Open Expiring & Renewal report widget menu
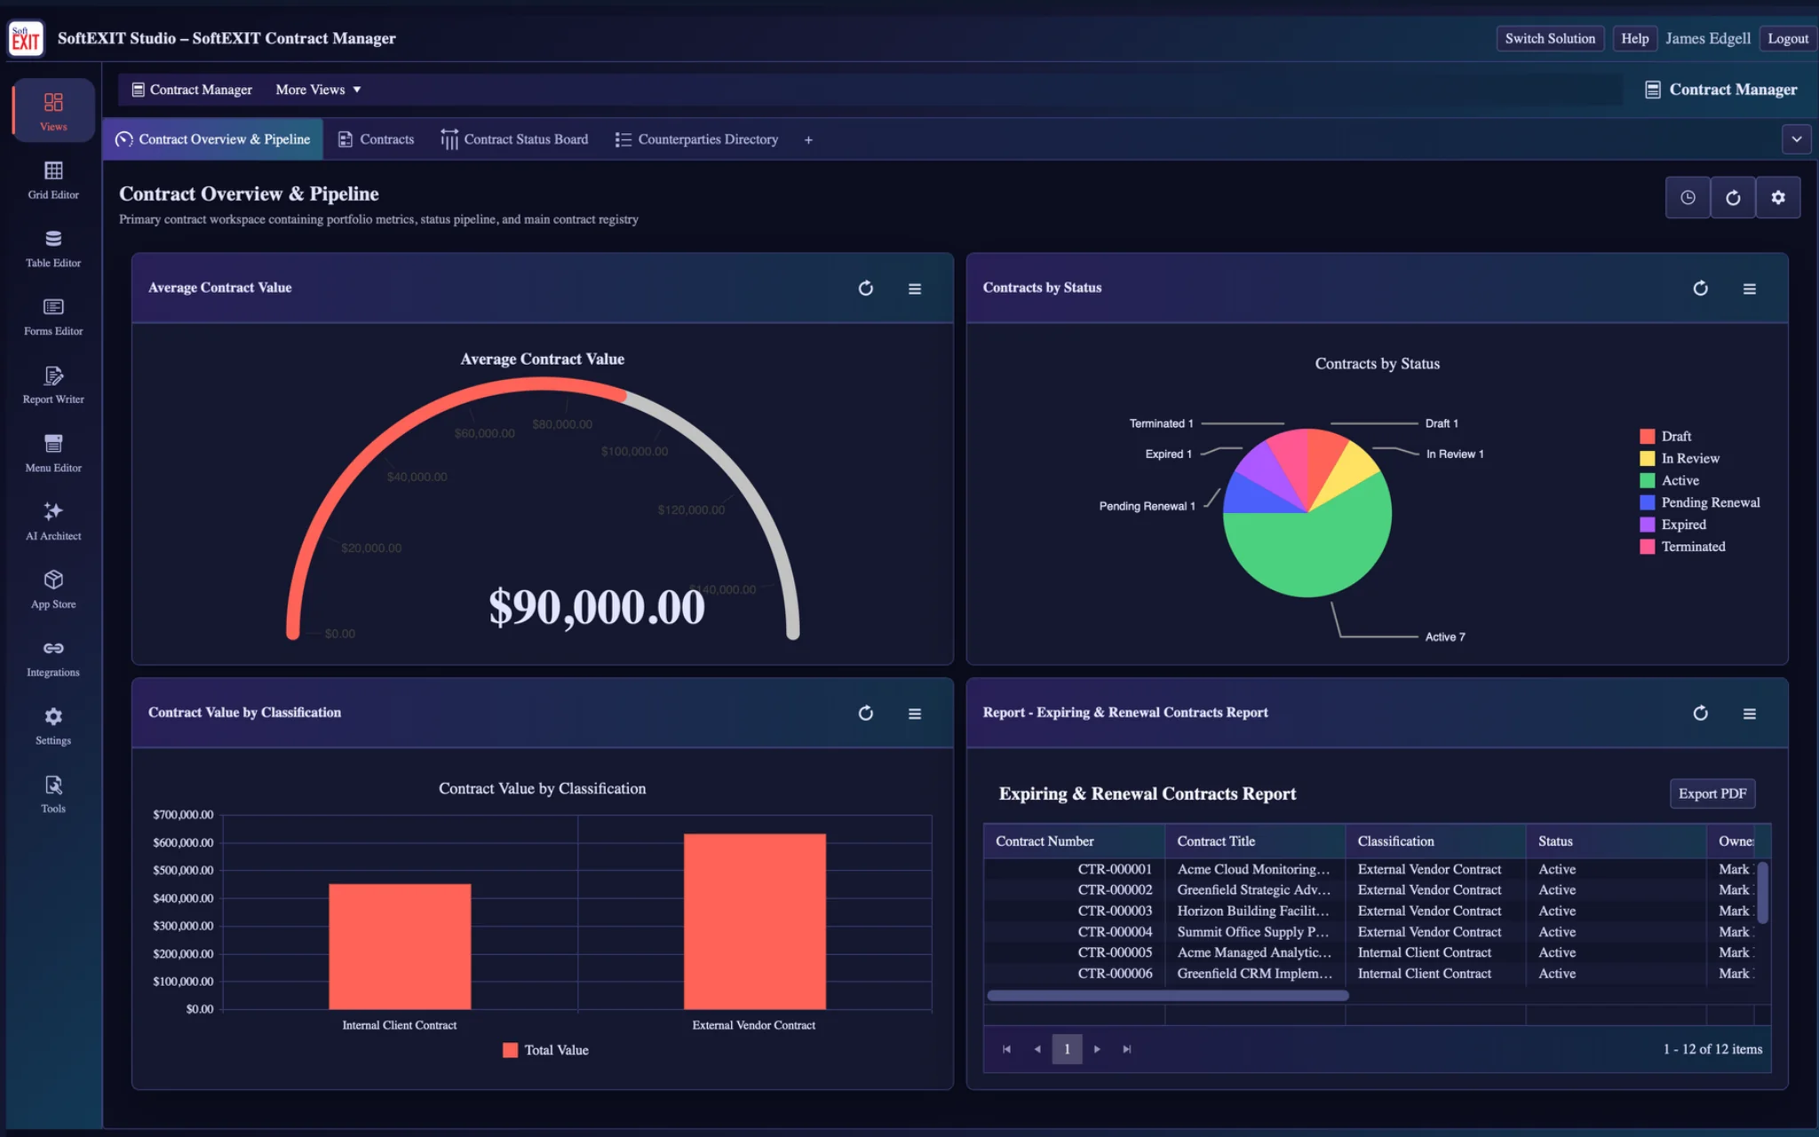1819x1137 pixels. pyautogui.click(x=1750, y=714)
